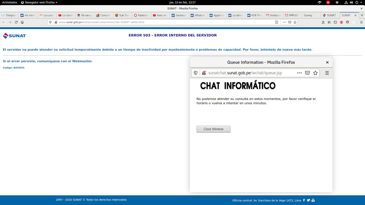Toggle reader view in the address bar
Viewport: 365px width, 205px height.
tap(277, 22)
